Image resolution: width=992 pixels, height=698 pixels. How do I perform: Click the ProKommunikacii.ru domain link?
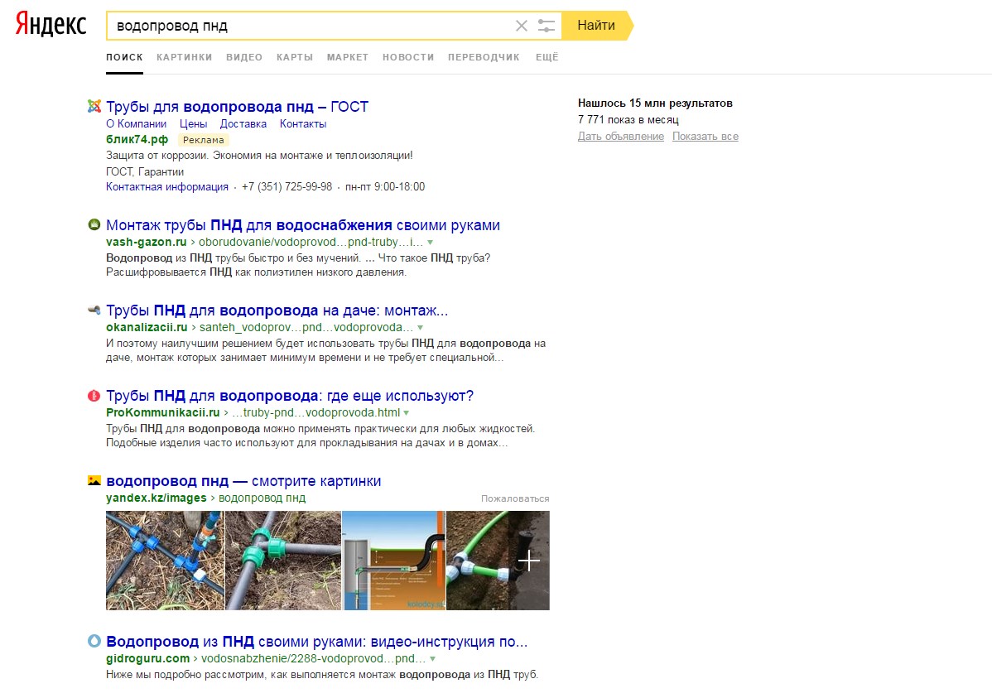tap(162, 412)
